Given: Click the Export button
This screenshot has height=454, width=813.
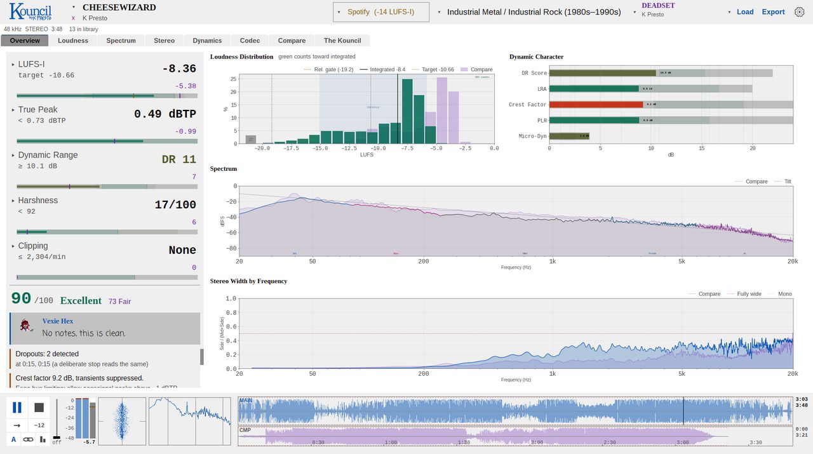Looking at the screenshot, I should pos(773,12).
